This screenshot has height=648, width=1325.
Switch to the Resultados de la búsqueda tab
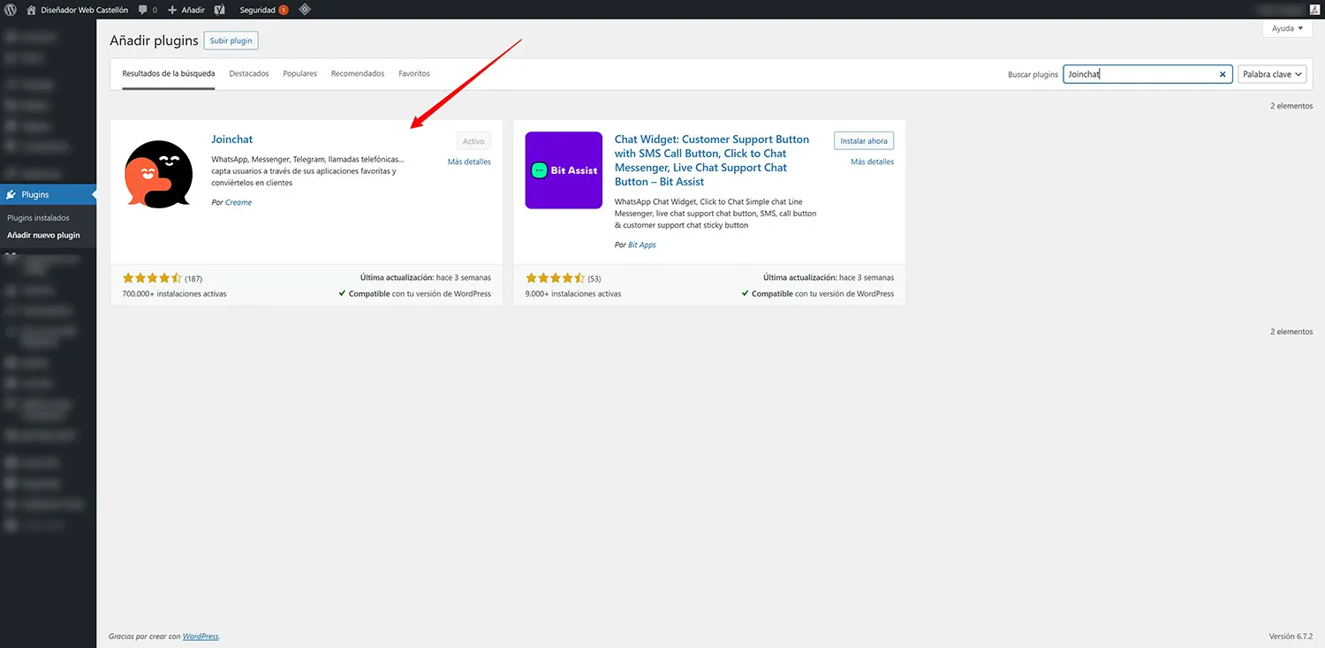169,74
